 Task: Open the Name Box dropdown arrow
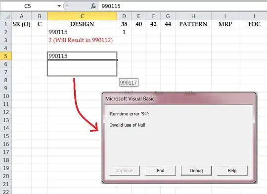click(x=59, y=6)
